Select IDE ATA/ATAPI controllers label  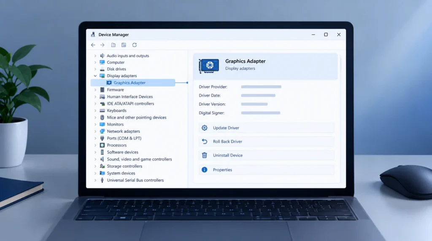pyautogui.click(x=131, y=104)
